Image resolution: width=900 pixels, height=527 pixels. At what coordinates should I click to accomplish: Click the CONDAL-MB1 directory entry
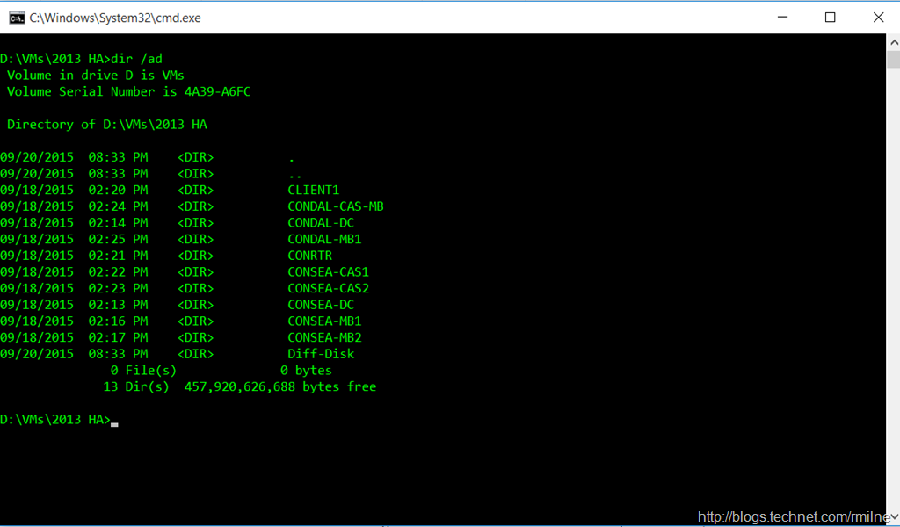point(324,239)
